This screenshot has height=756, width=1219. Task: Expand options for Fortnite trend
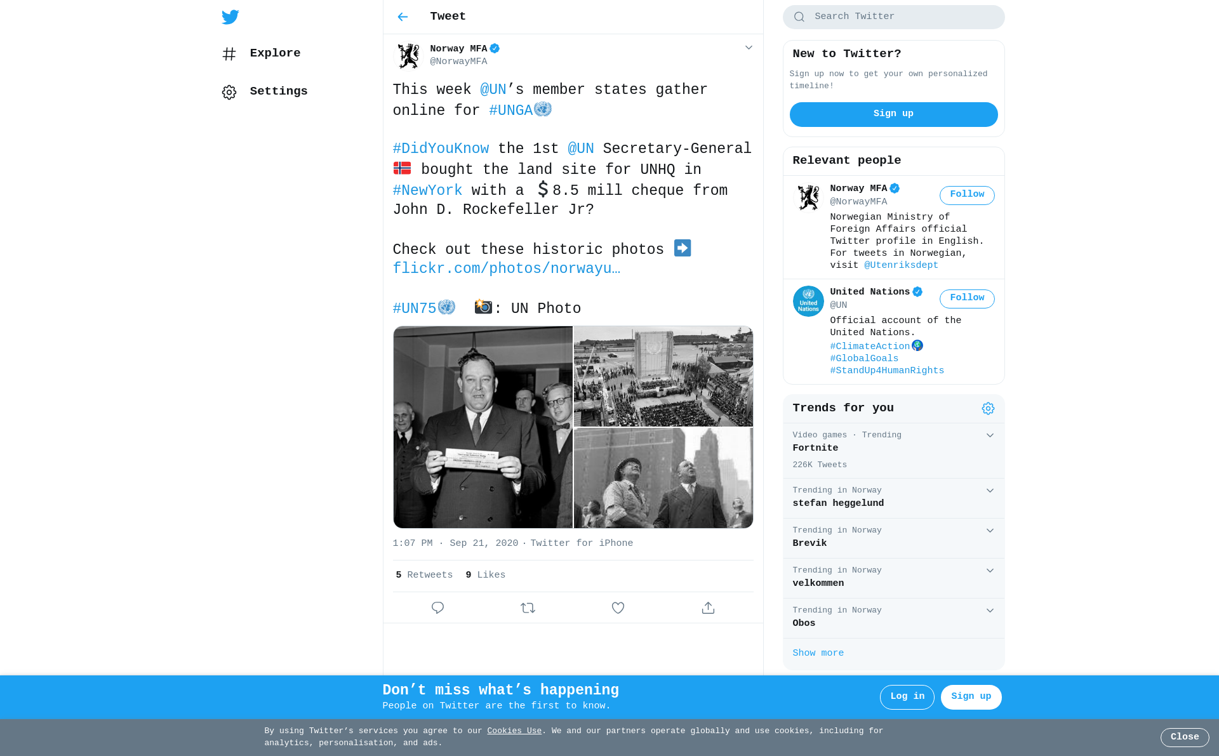(990, 435)
